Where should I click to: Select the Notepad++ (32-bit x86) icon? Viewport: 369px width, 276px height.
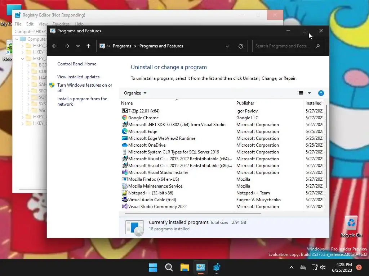pyautogui.click(x=124, y=193)
